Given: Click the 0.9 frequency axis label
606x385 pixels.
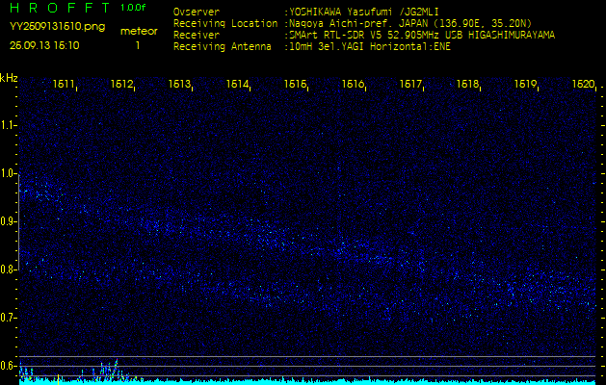Looking at the screenshot, I should (x=9, y=221).
